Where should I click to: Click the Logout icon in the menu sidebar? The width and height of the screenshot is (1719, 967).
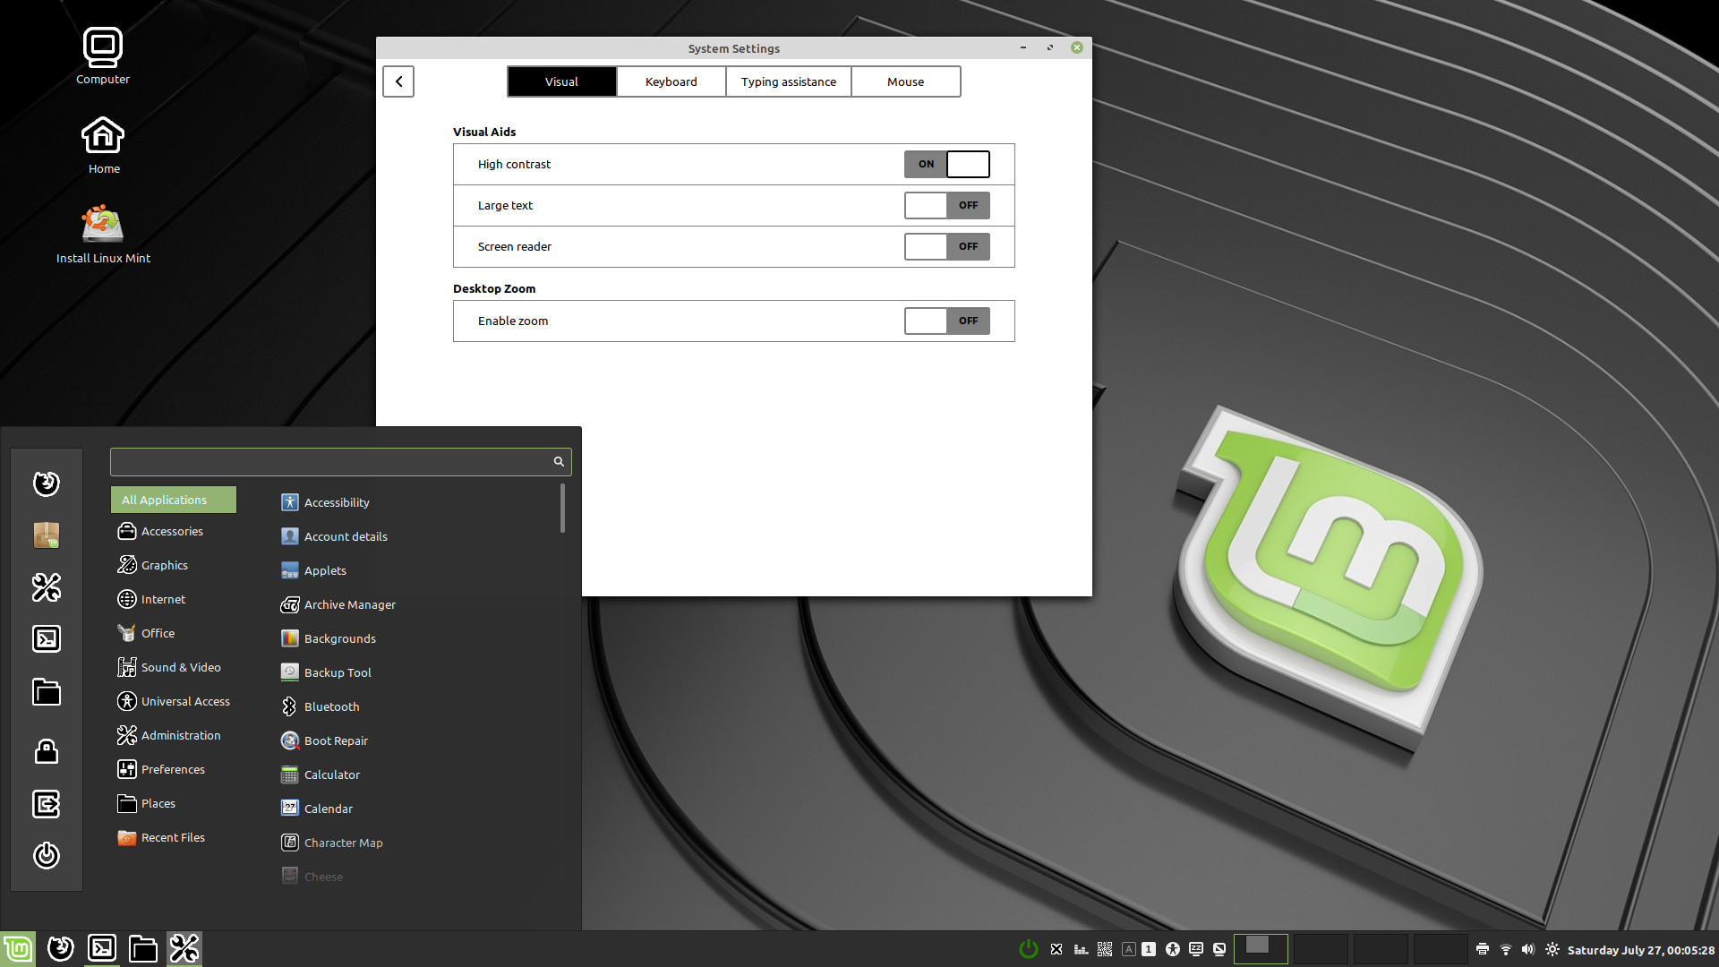pyautogui.click(x=47, y=803)
